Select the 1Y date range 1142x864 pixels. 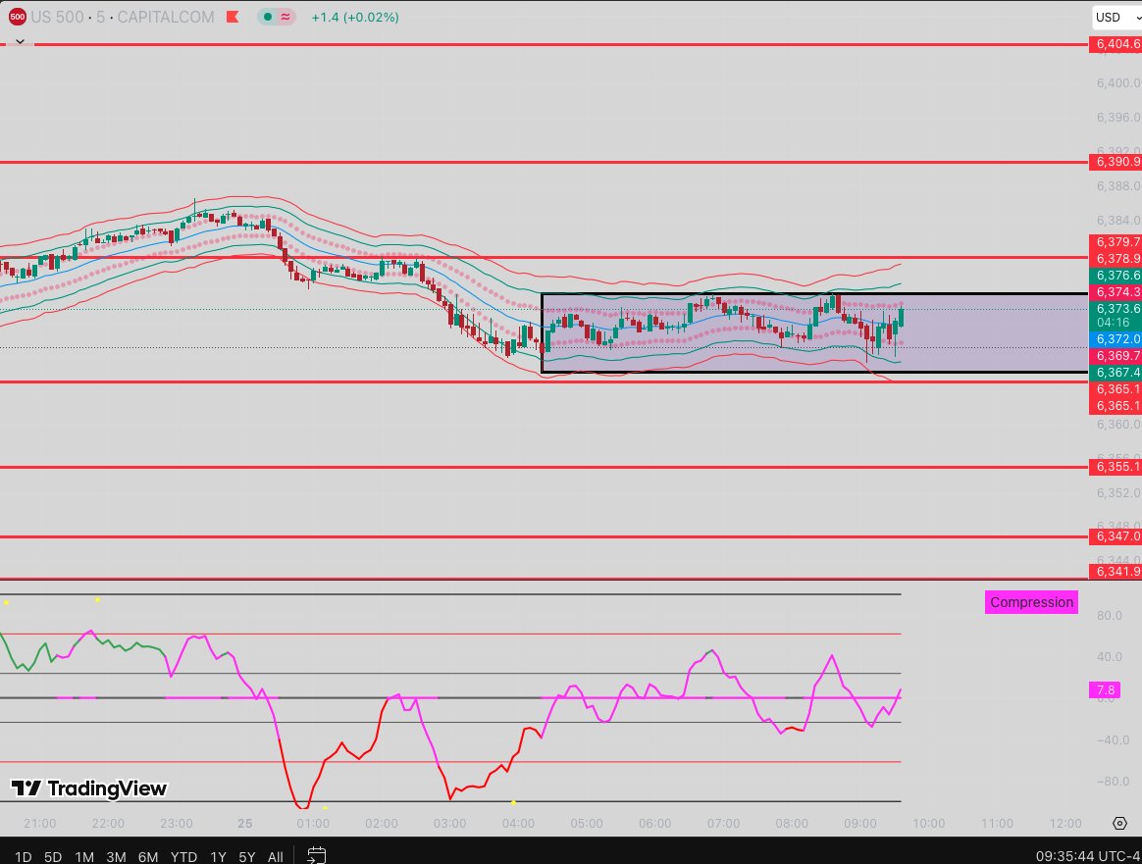[x=218, y=857]
